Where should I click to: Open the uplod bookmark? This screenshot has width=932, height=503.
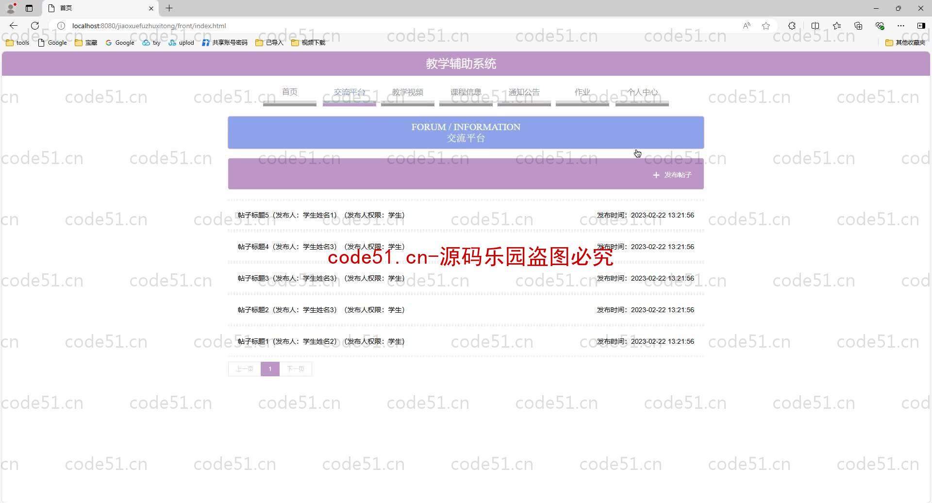pos(181,43)
